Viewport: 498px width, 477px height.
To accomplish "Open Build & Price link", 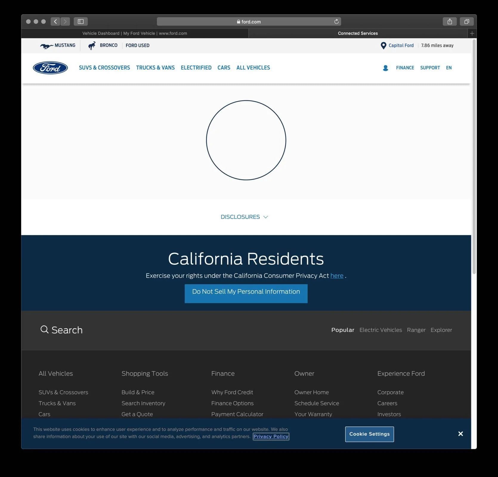I will coord(138,392).
